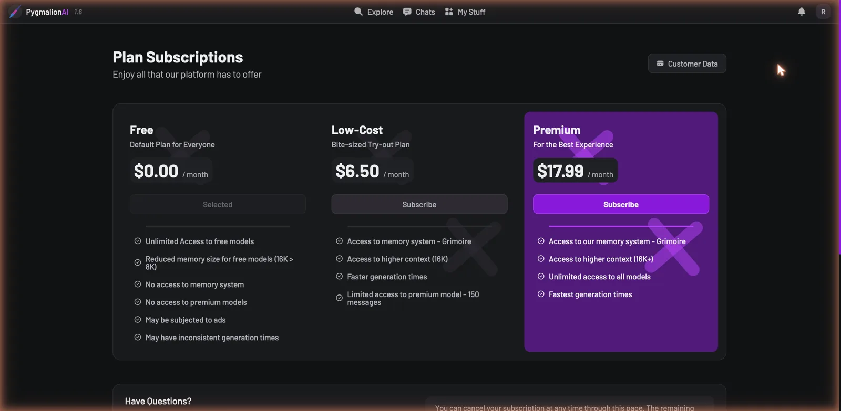Subscribe to the Low-Cost plan
Screen dimensions: 841x411
tap(419, 204)
